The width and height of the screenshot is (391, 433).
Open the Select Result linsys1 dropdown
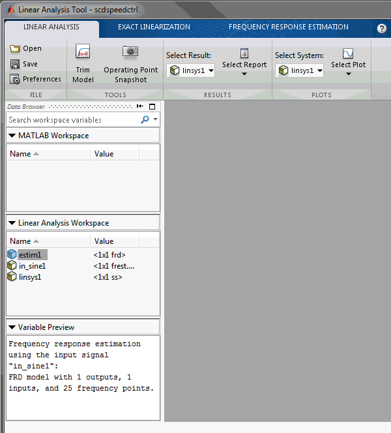(x=191, y=70)
